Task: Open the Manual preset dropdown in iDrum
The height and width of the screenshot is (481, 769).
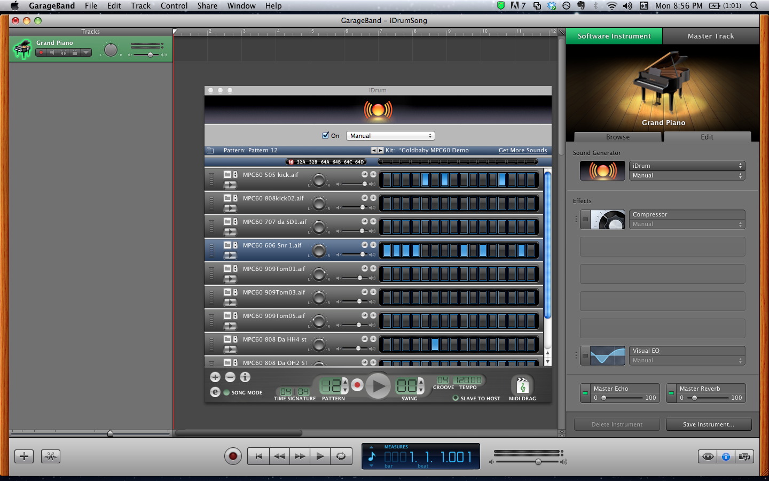Action: 390,136
